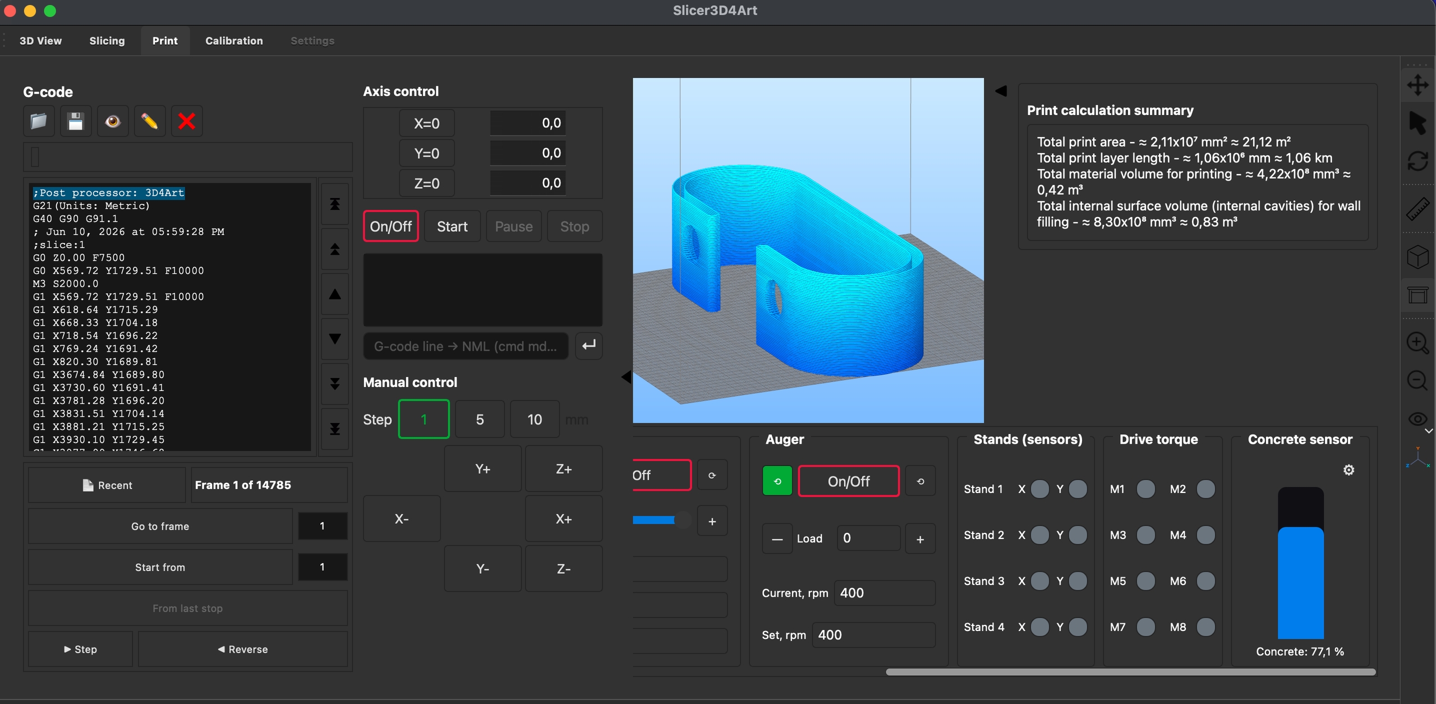Jump to top of G-code list

(335, 204)
